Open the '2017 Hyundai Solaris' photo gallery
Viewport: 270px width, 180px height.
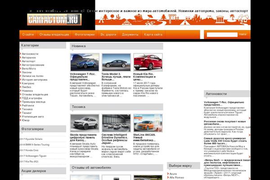click(31, 139)
